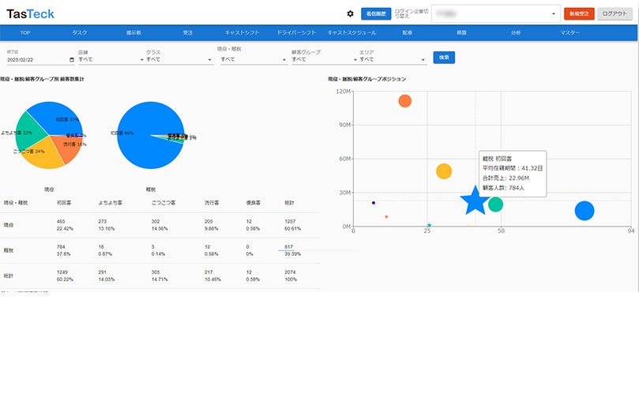
Task: Click the red 新規受注 button
Action: pyautogui.click(x=579, y=14)
